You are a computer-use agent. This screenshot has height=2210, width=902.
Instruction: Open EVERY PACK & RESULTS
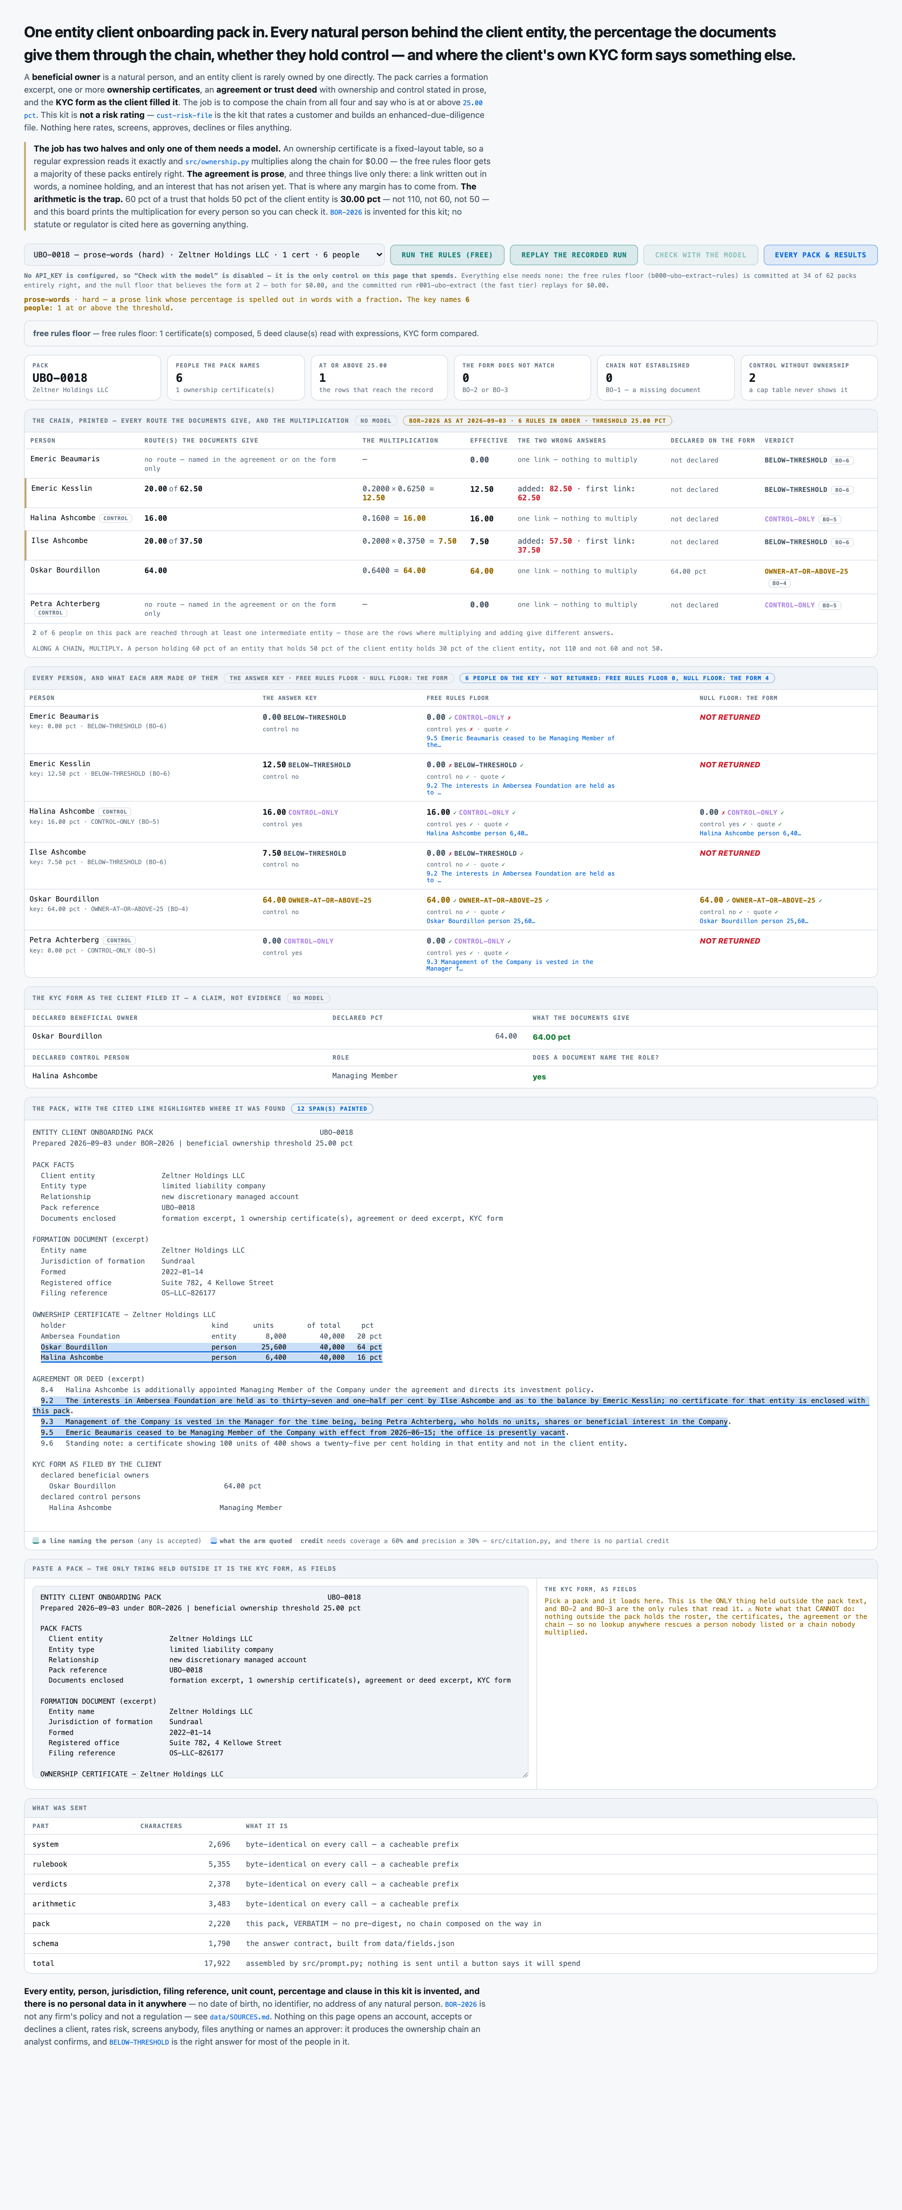click(x=821, y=255)
